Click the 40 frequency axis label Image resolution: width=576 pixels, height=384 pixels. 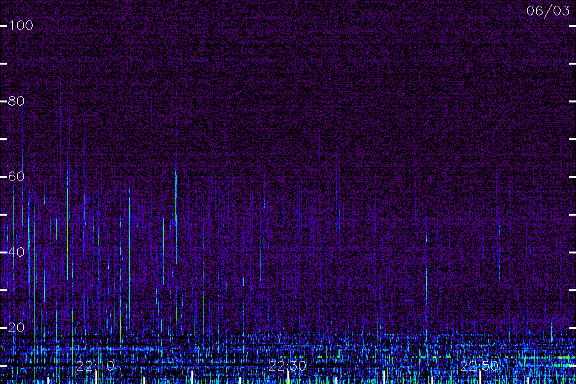[x=16, y=252]
